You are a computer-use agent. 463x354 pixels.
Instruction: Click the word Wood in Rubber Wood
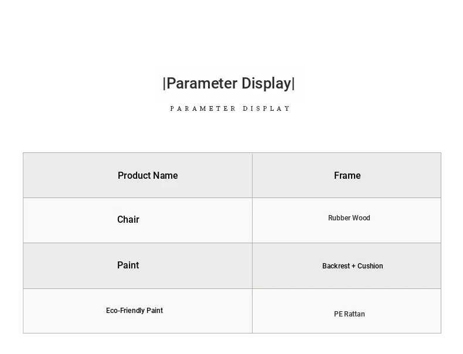361,218
